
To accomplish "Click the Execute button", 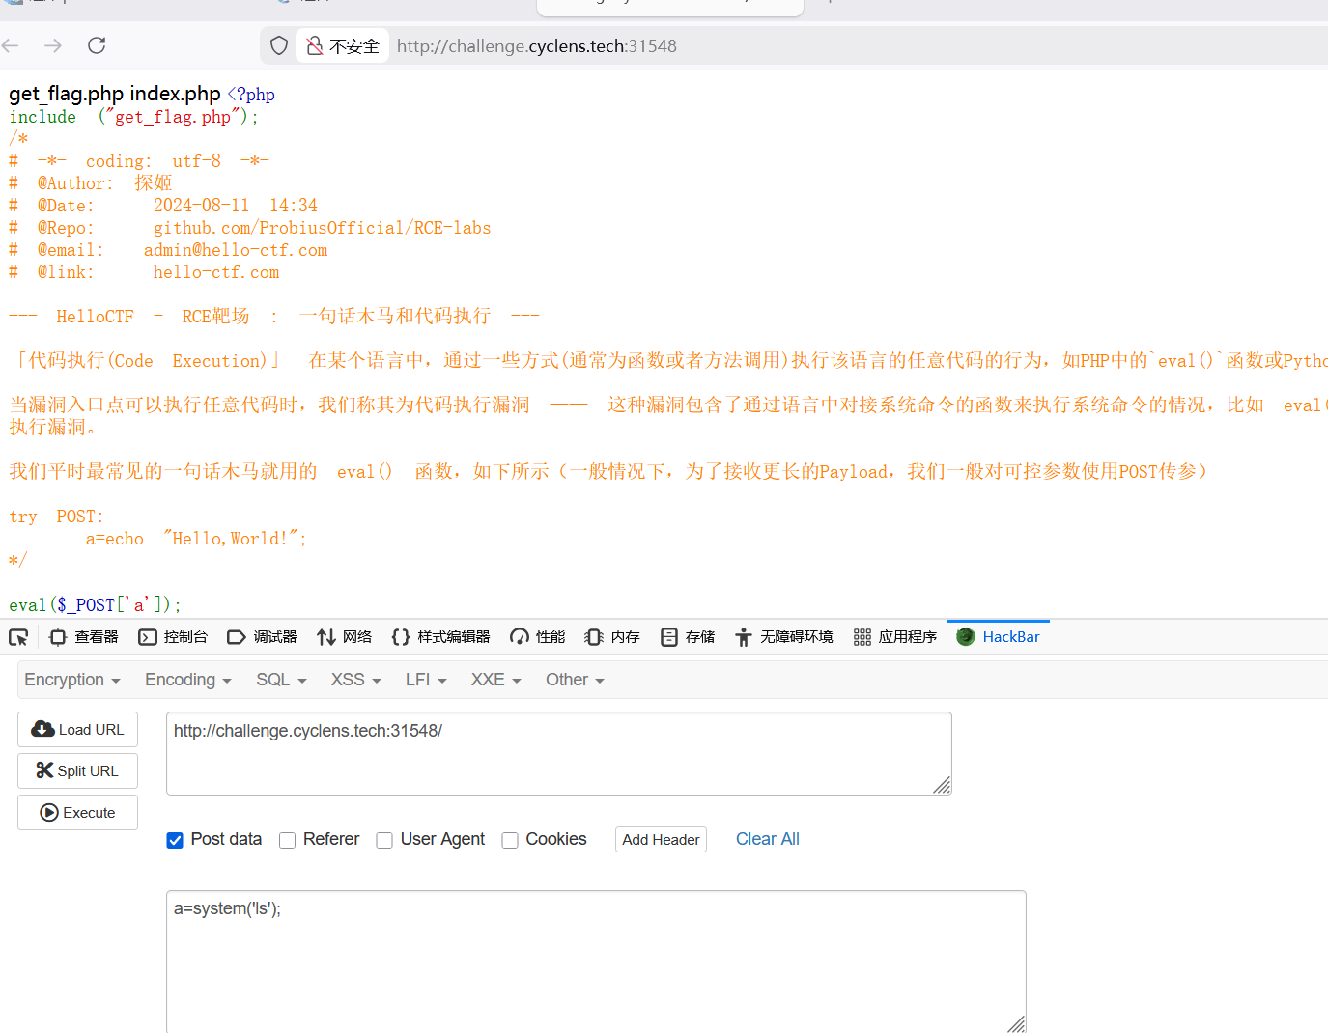I will click(77, 813).
